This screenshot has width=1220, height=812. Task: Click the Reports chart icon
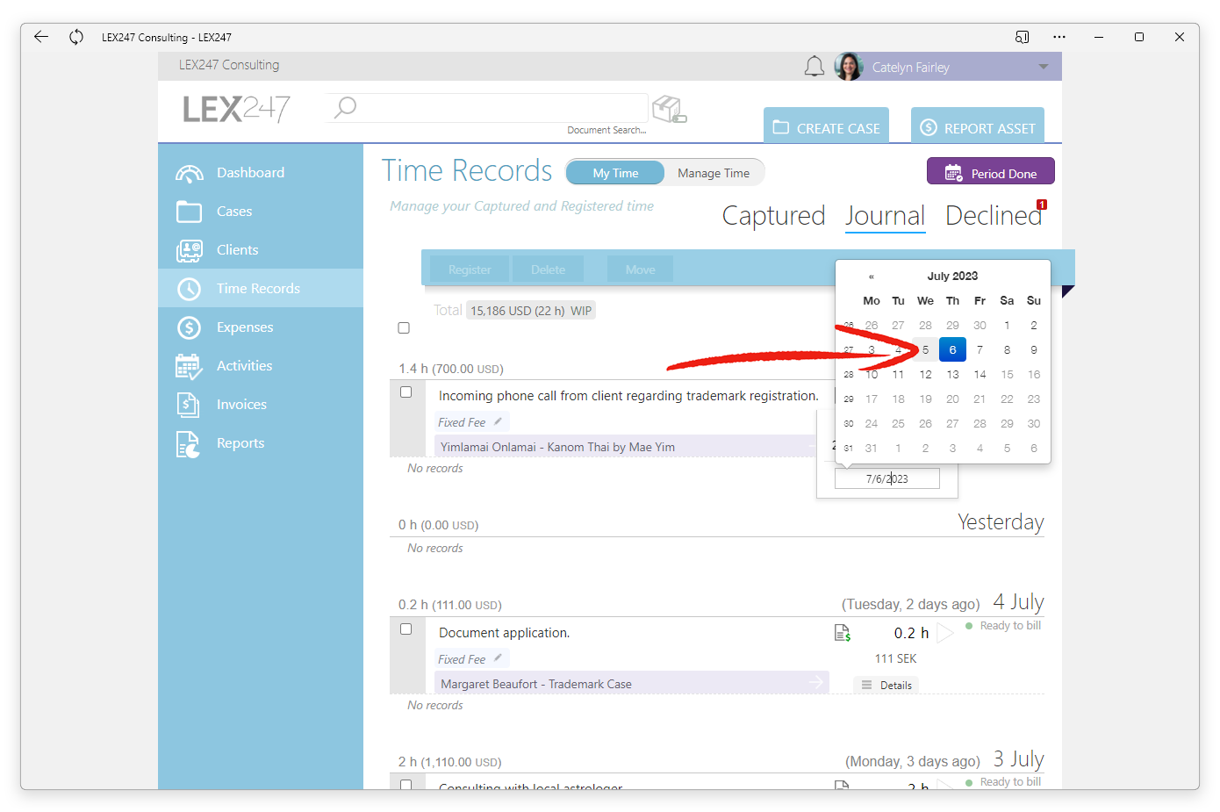(188, 444)
